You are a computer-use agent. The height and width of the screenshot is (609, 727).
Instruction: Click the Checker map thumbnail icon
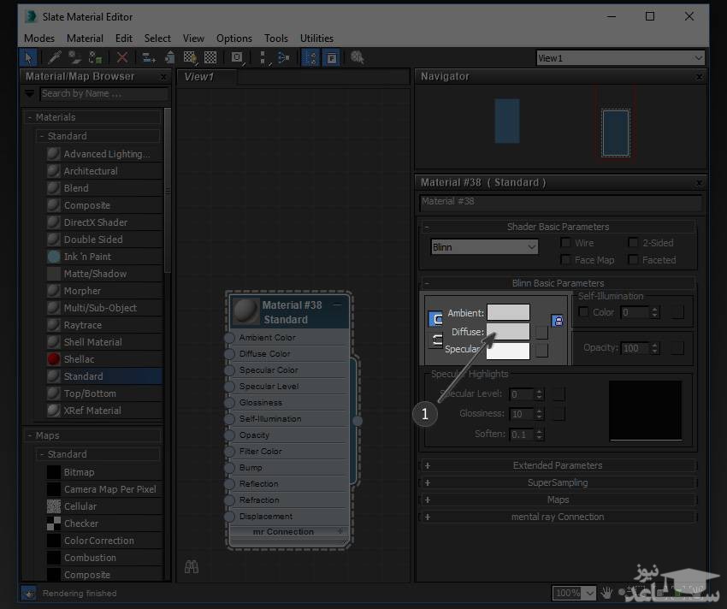(54, 523)
